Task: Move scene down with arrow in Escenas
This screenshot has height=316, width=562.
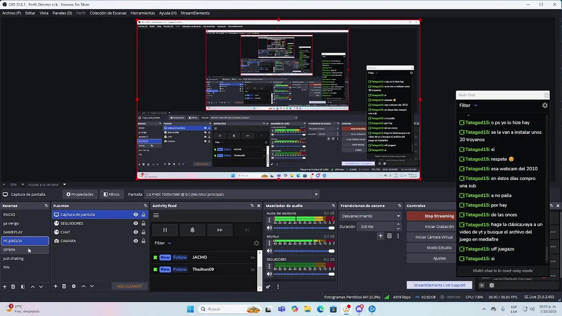Action: 41,287
